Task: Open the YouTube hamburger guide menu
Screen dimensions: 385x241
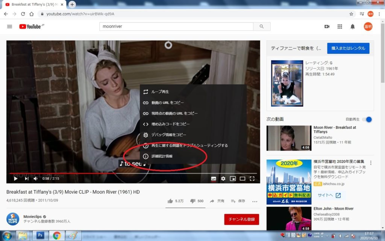Action: pyautogui.click(x=10, y=27)
